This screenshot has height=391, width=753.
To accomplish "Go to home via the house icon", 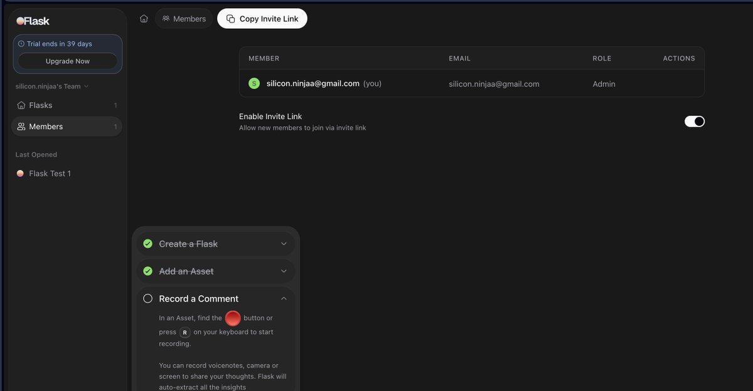I will click(x=144, y=19).
